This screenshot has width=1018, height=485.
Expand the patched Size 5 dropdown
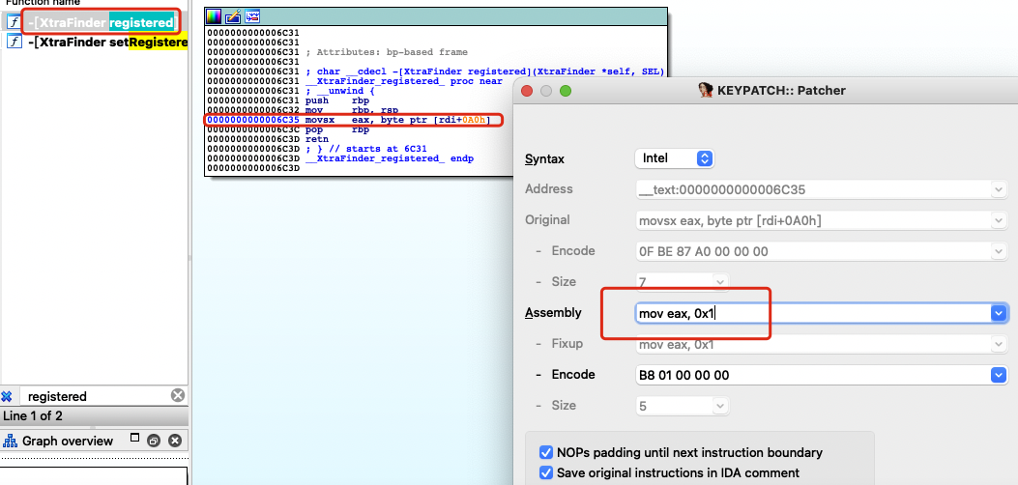[x=718, y=406]
